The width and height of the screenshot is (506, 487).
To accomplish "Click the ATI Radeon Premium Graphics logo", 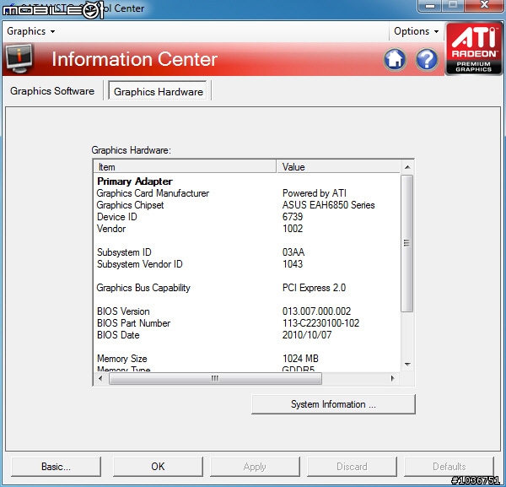I will pos(474,49).
